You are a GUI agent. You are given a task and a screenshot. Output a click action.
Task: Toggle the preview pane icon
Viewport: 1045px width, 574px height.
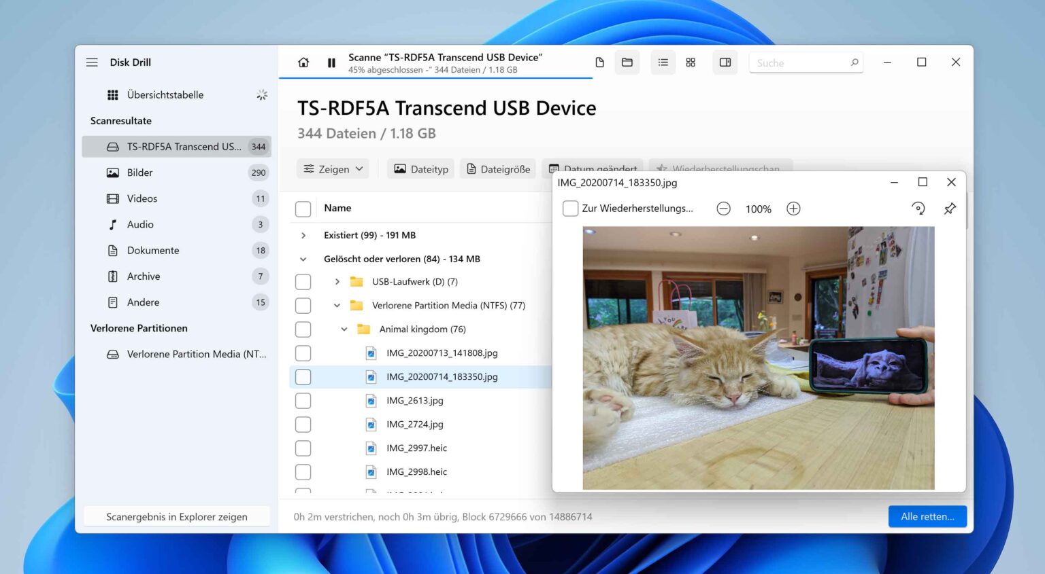pos(725,62)
